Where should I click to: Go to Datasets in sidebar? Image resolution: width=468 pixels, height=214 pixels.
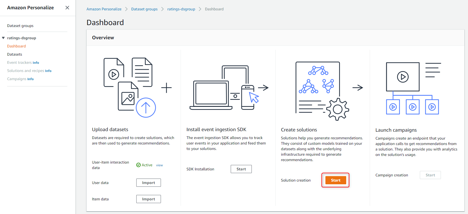15,54
